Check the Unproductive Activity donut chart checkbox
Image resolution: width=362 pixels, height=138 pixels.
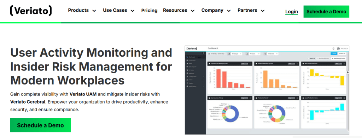(209, 98)
